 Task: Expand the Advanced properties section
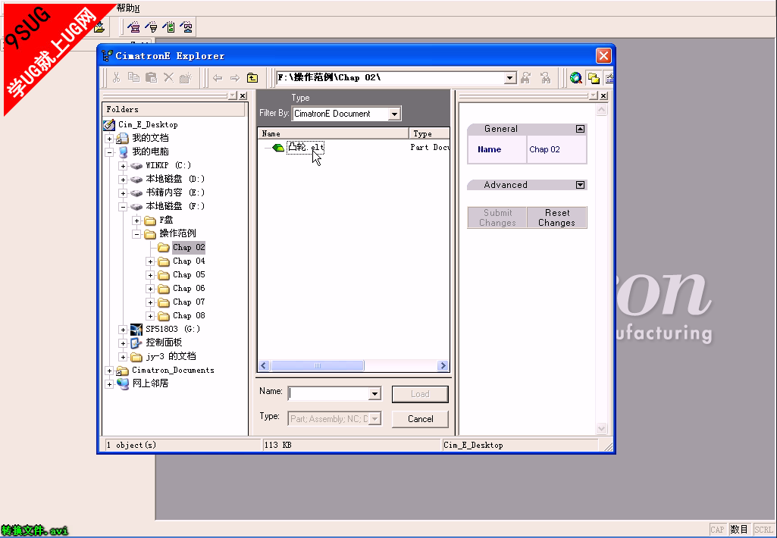pos(580,185)
